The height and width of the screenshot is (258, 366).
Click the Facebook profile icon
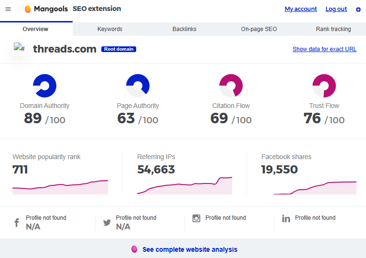[17, 223]
